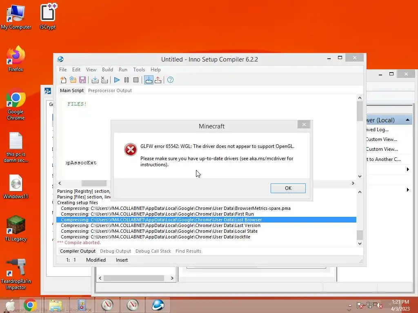Open Google Chrome desktop shortcut
This screenshot has height=313, width=418.
(x=16, y=104)
